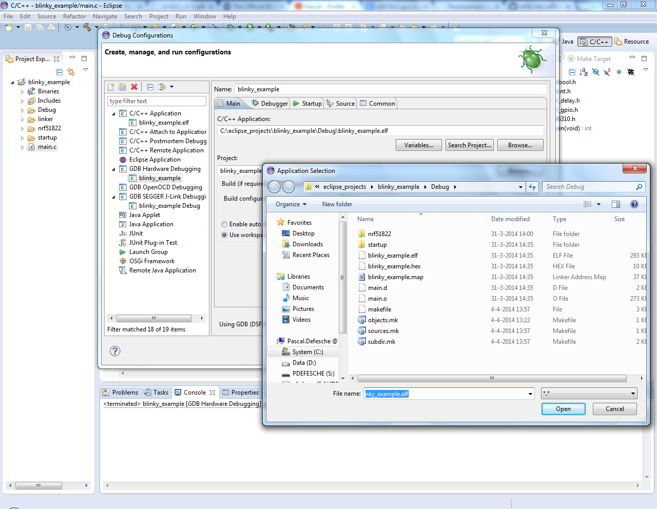Click the Variables... button
Image resolution: width=657 pixels, height=509 pixels.
click(418, 145)
